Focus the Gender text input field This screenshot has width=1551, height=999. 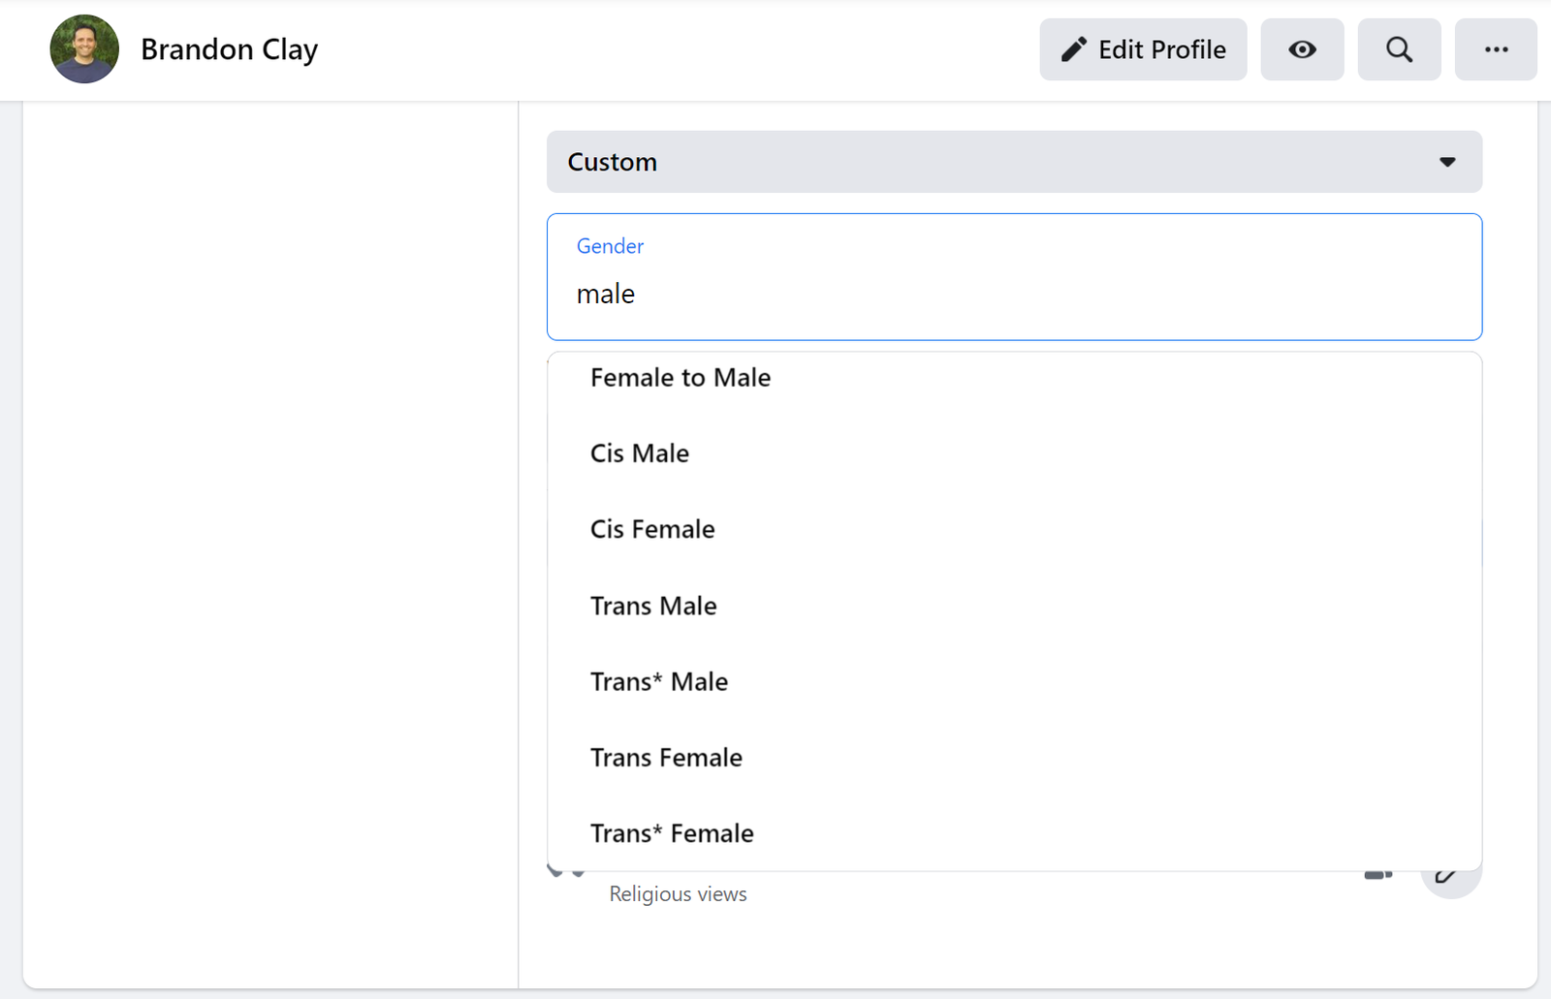[1014, 277]
